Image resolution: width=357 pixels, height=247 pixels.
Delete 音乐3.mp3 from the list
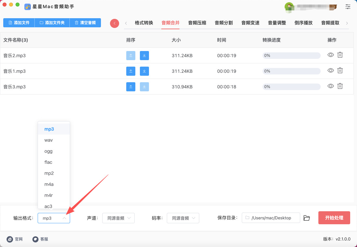340,86
